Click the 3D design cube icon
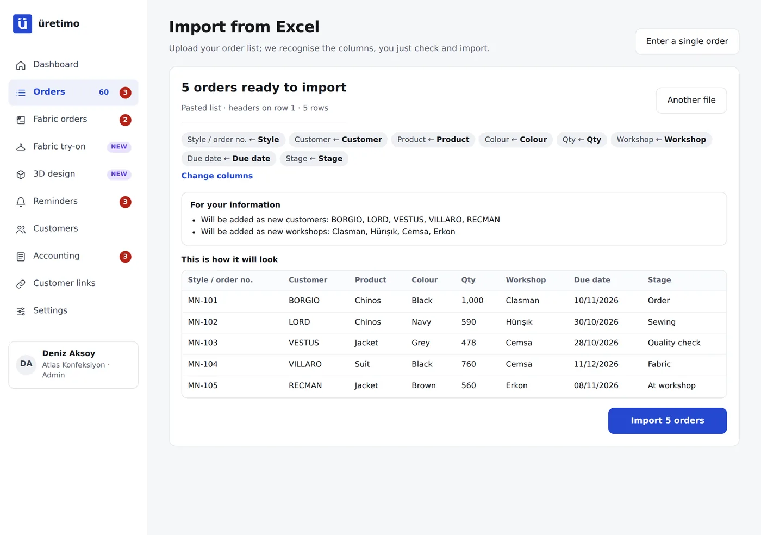The height and width of the screenshot is (535, 761). (21, 175)
